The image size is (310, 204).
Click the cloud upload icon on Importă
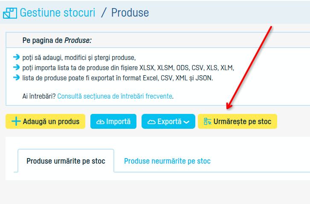tap(100, 122)
